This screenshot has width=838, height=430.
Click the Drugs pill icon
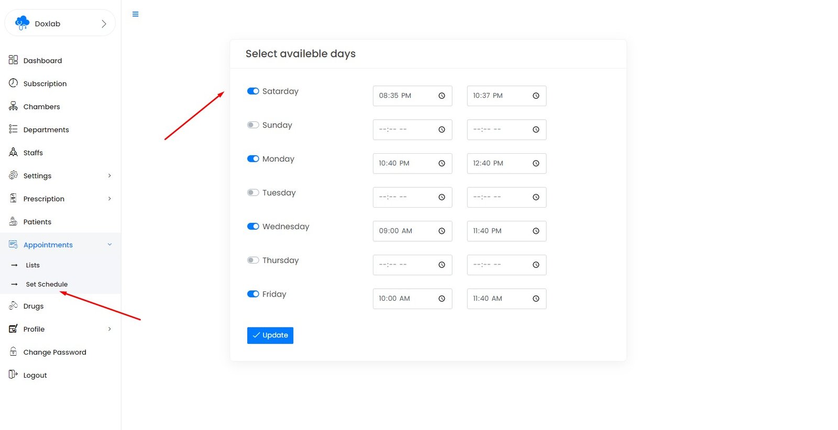(13, 305)
